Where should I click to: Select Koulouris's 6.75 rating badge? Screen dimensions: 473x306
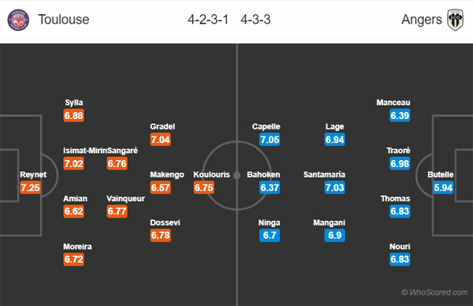204,188
